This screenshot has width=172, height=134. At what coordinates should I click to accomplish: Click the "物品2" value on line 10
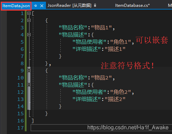[x=101, y=78]
